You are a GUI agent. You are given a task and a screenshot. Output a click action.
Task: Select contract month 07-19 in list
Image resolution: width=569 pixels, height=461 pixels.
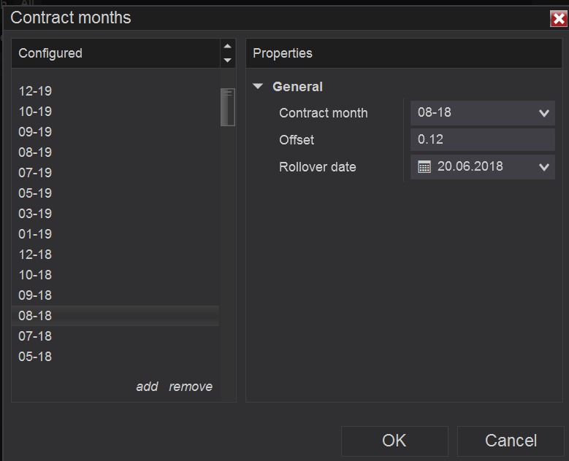click(x=35, y=173)
